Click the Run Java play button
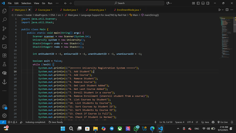This screenshot has height=133, width=236. click(220, 10)
